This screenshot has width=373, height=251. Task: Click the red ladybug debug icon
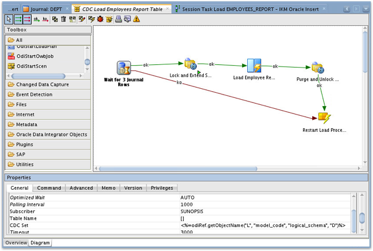[100, 19]
